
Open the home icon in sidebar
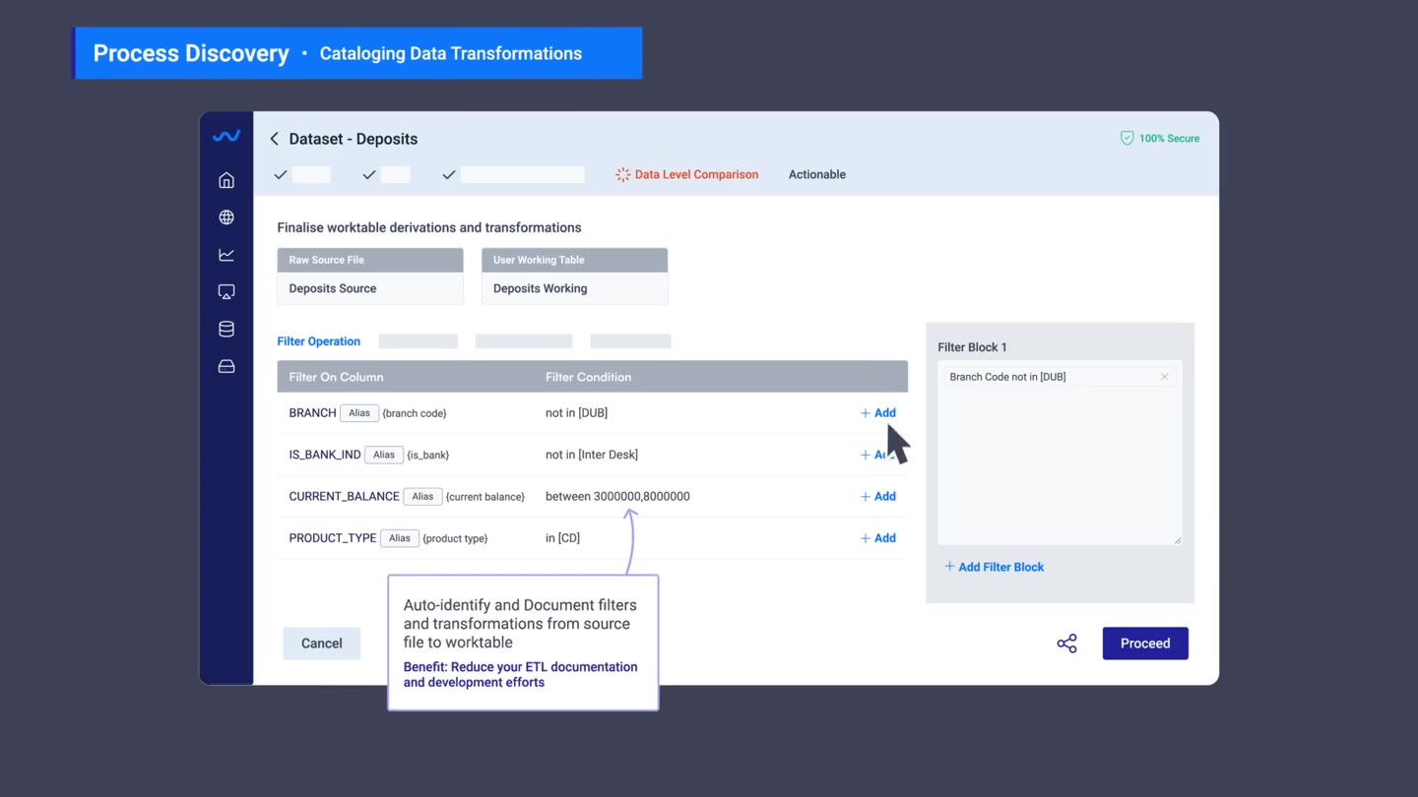tap(226, 180)
